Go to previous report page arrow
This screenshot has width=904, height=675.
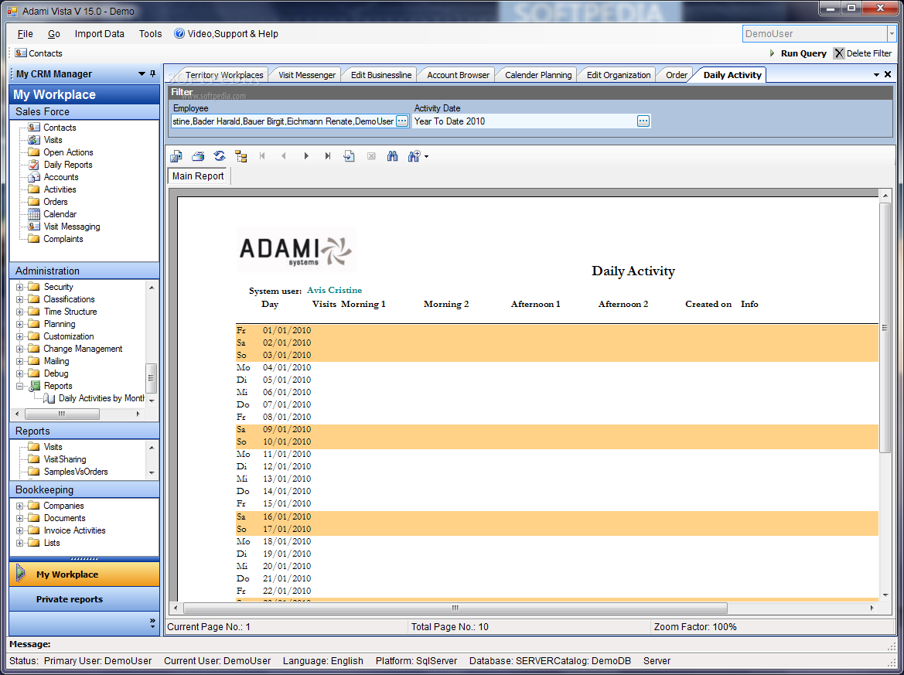point(284,156)
